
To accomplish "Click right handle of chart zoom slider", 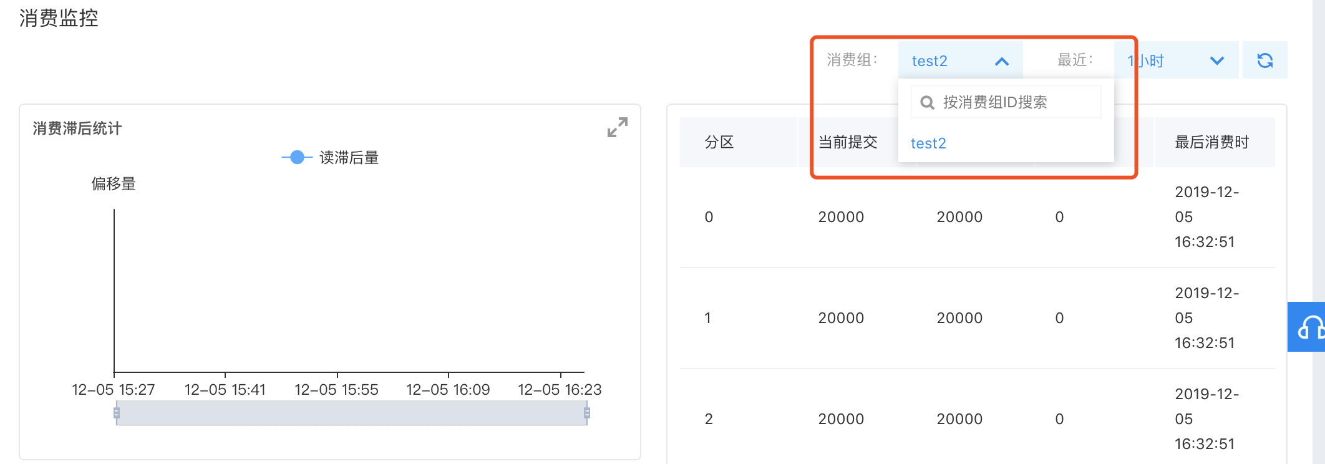I will [586, 413].
